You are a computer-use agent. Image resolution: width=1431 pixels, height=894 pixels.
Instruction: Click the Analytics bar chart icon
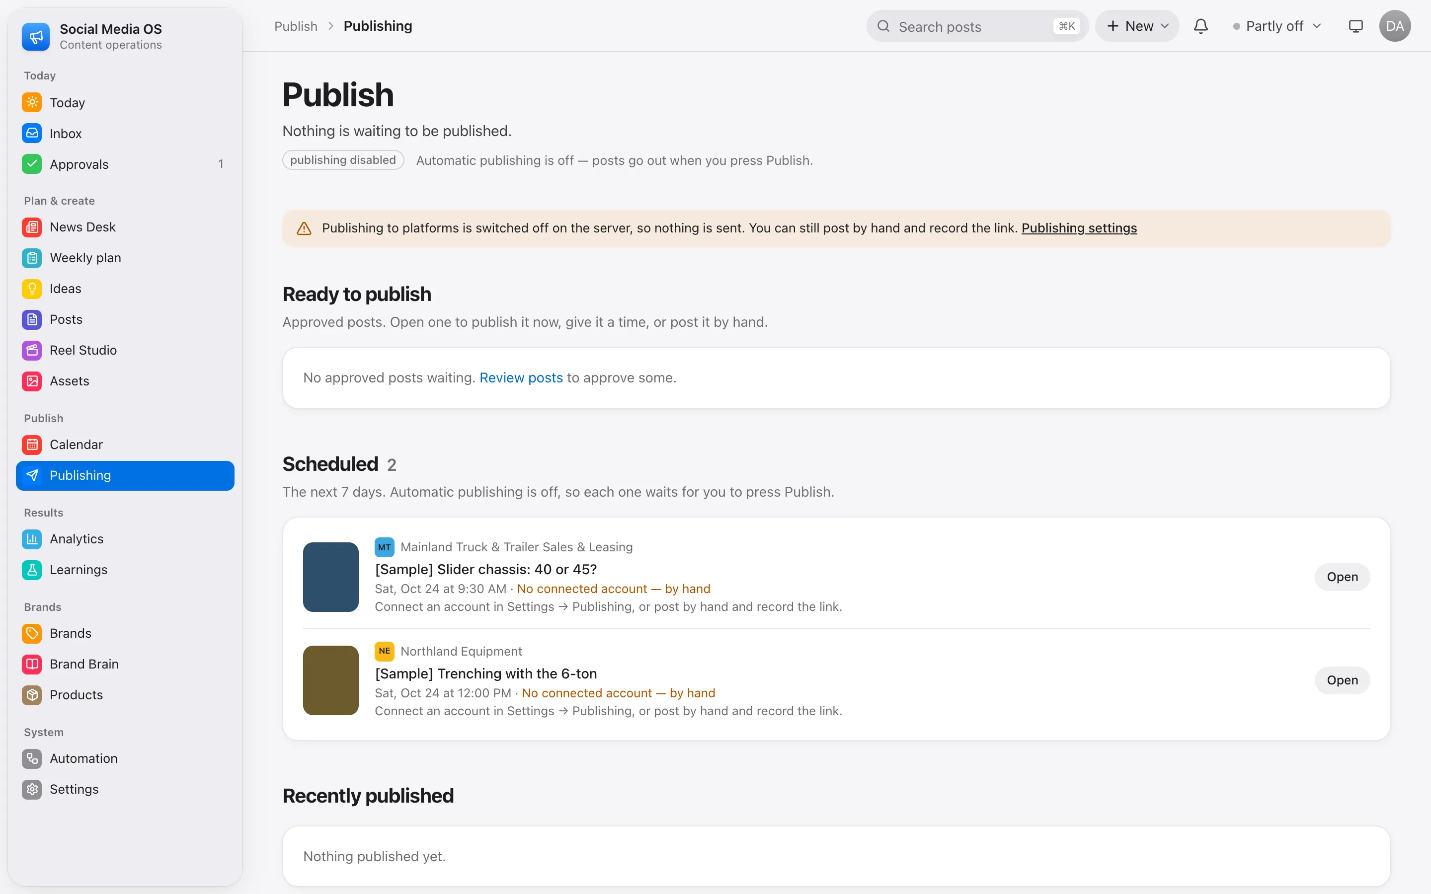tap(32, 539)
